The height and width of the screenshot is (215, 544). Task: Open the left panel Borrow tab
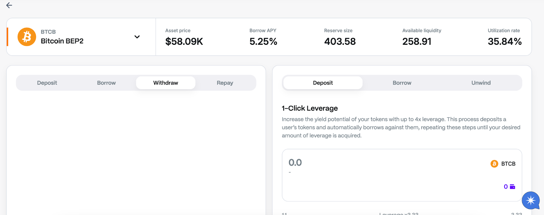point(106,83)
